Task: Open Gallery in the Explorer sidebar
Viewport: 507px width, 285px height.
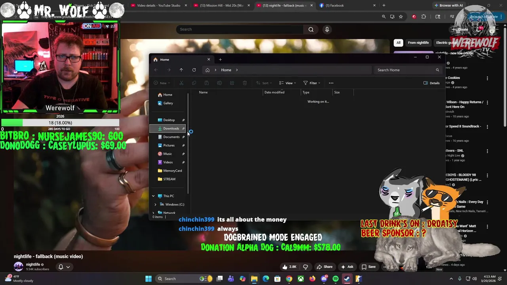Action: click(x=168, y=103)
